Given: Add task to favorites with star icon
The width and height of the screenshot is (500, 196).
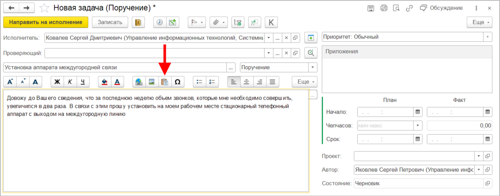Looking at the screenshot, I should (x=45, y=8).
